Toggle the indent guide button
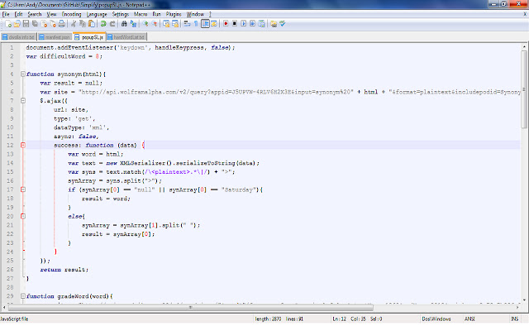The width and height of the screenshot is (529, 331). click(x=205, y=24)
